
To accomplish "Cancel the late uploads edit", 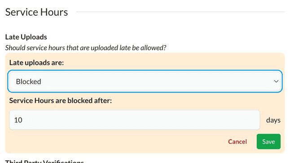I will pyautogui.click(x=237, y=142).
